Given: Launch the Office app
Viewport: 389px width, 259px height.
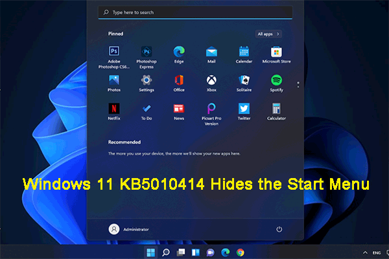Looking at the screenshot, I should point(179,84).
